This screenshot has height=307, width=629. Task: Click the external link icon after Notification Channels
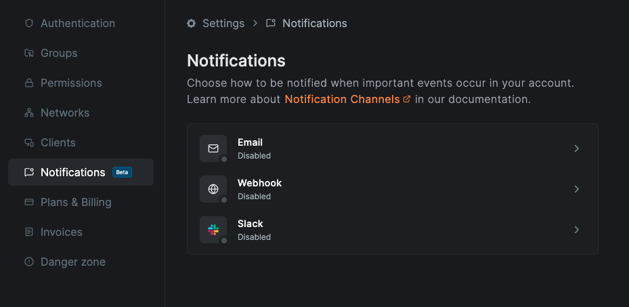point(407,99)
